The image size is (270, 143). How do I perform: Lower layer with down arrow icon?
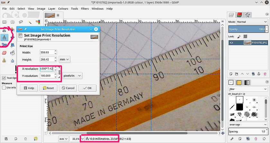(248, 74)
